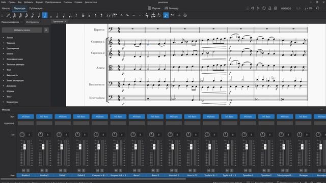This screenshot has width=326, height=183.
Task: Apply the double flat accidental
Action: coord(83,15)
